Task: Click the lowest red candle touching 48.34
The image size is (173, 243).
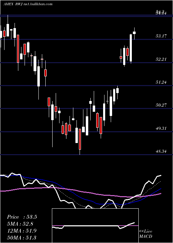Action: pos(80,139)
